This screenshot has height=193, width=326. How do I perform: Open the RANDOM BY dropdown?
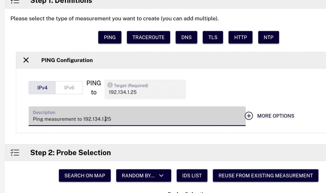coord(144,175)
